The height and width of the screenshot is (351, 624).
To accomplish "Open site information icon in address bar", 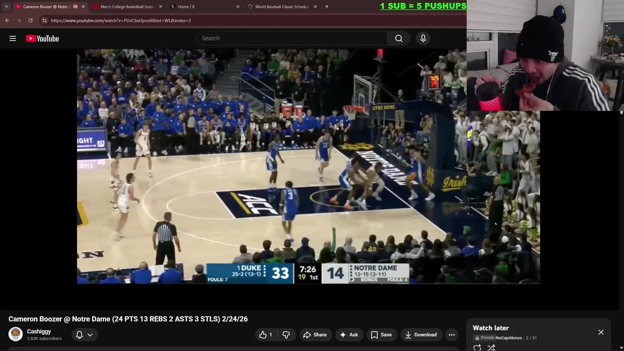I will pyautogui.click(x=44, y=20).
